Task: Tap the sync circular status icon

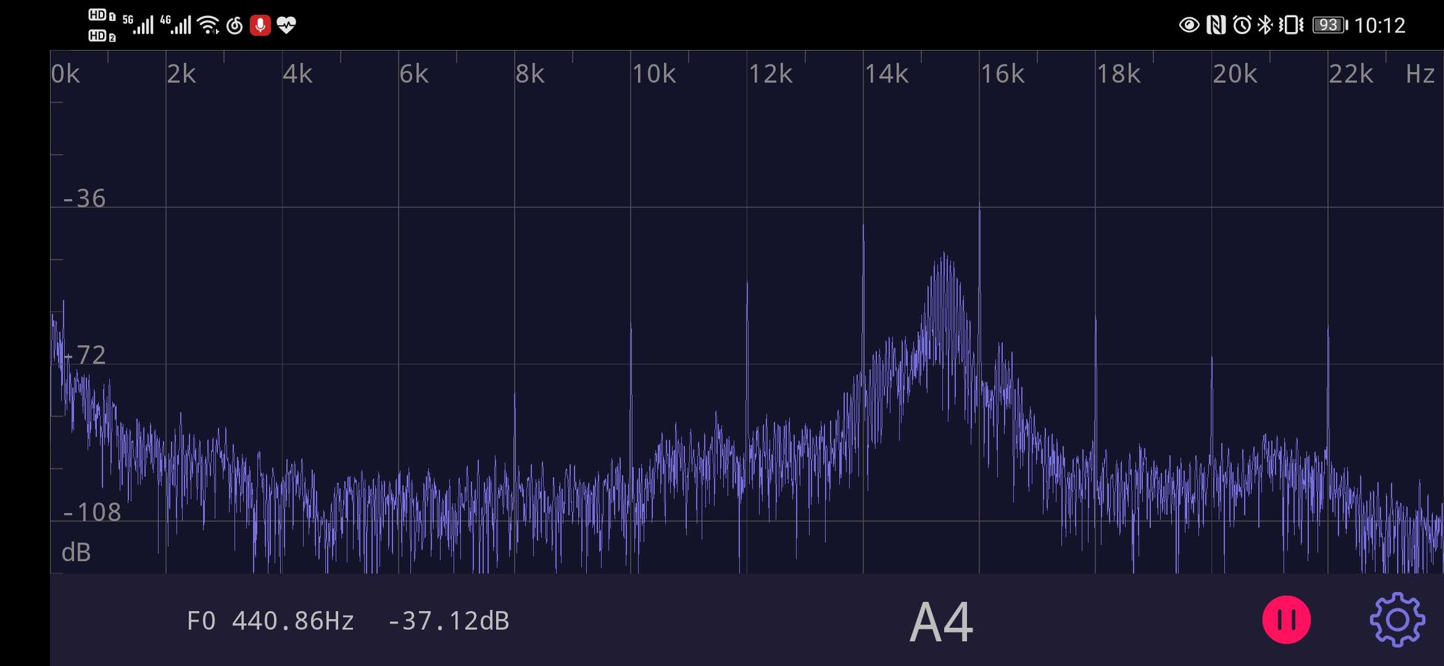Action: point(234,25)
